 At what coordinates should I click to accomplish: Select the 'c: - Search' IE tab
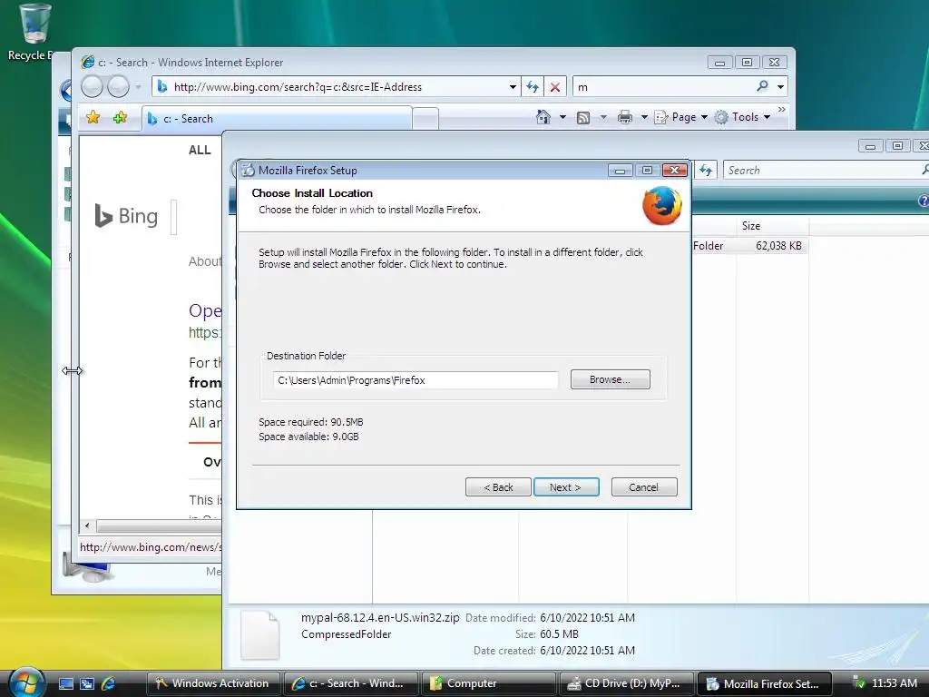point(277,119)
